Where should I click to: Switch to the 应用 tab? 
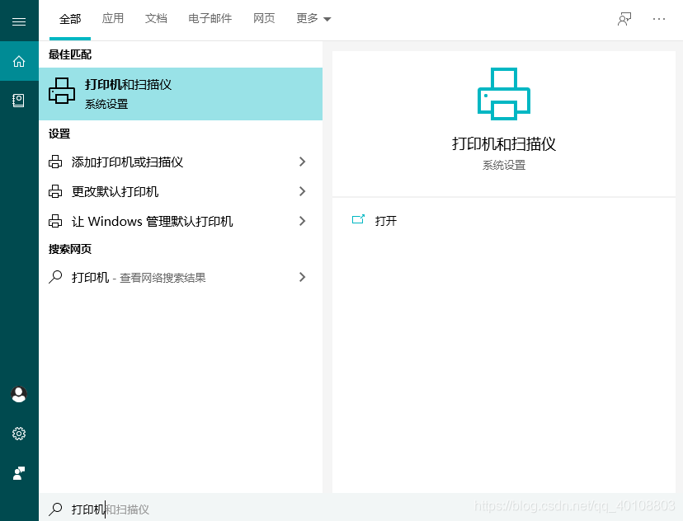[113, 18]
